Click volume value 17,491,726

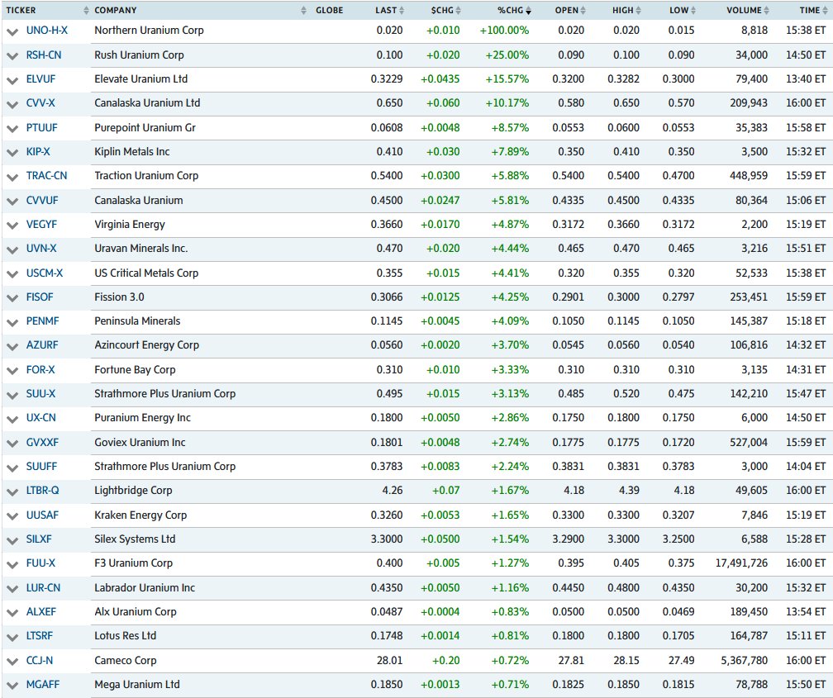pos(741,563)
